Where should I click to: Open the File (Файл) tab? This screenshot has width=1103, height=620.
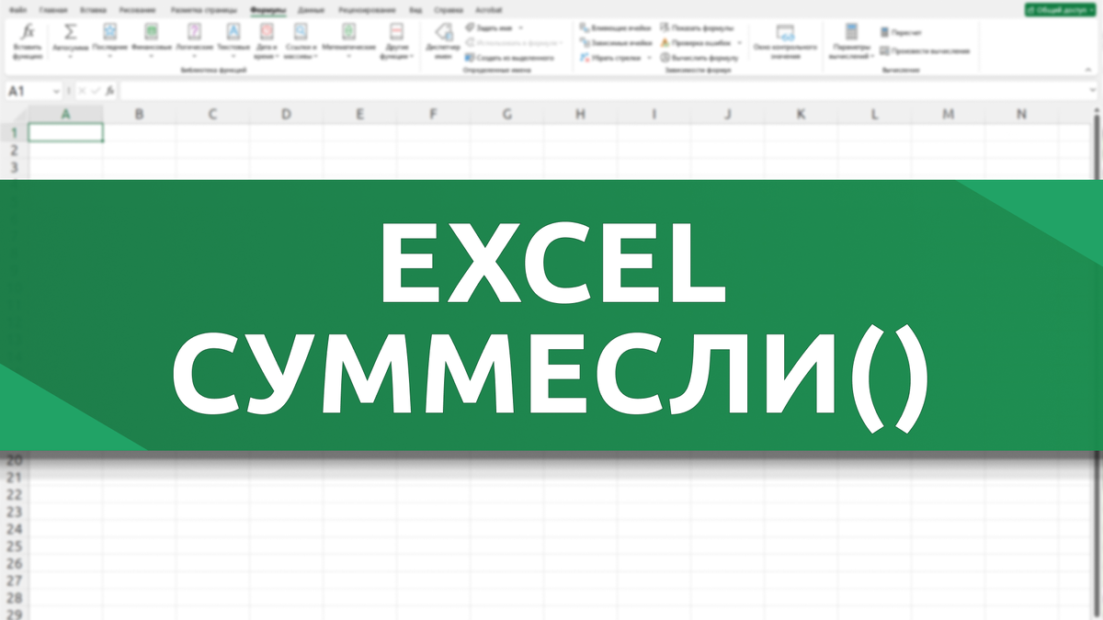(x=19, y=8)
